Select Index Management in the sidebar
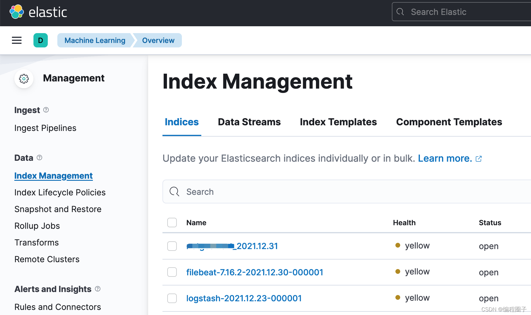Image resolution: width=531 pixels, height=315 pixels. click(x=53, y=176)
